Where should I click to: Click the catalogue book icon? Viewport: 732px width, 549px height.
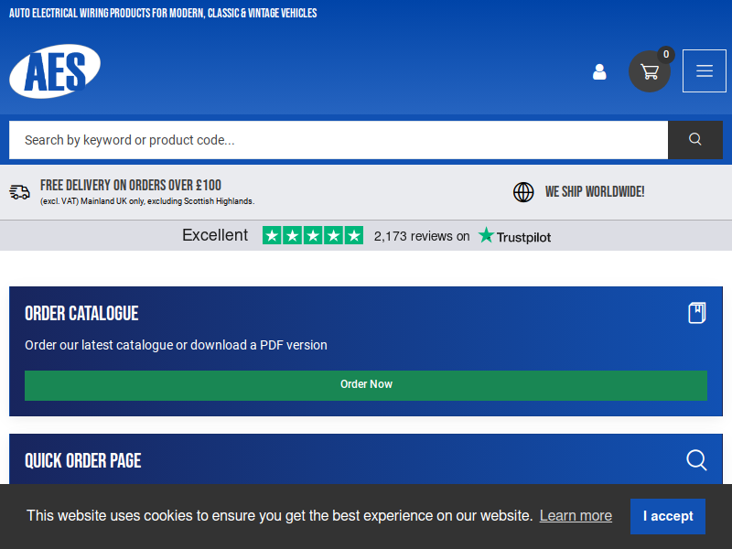[x=697, y=313]
